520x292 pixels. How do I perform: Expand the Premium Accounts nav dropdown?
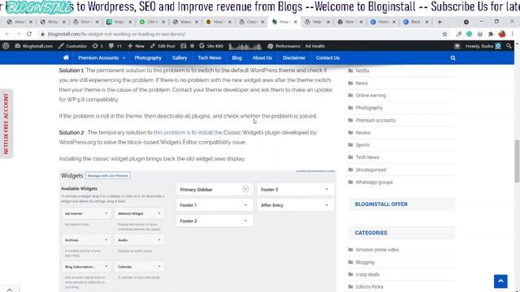(x=102, y=58)
